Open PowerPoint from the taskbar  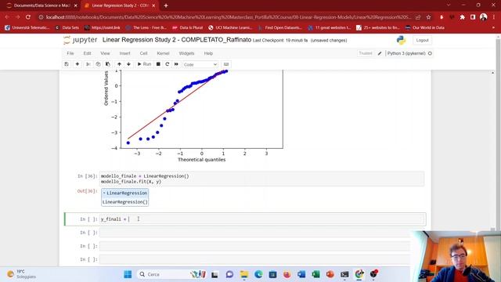coord(330,274)
